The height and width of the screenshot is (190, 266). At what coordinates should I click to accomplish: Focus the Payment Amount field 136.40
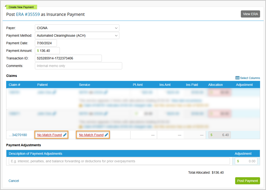click(x=47, y=51)
